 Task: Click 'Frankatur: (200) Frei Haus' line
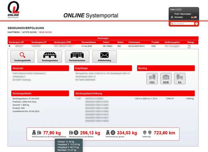[x=24, y=102]
